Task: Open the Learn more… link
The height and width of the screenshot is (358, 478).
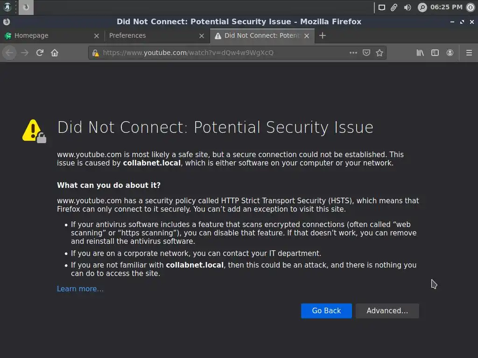Action: pyautogui.click(x=80, y=289)
